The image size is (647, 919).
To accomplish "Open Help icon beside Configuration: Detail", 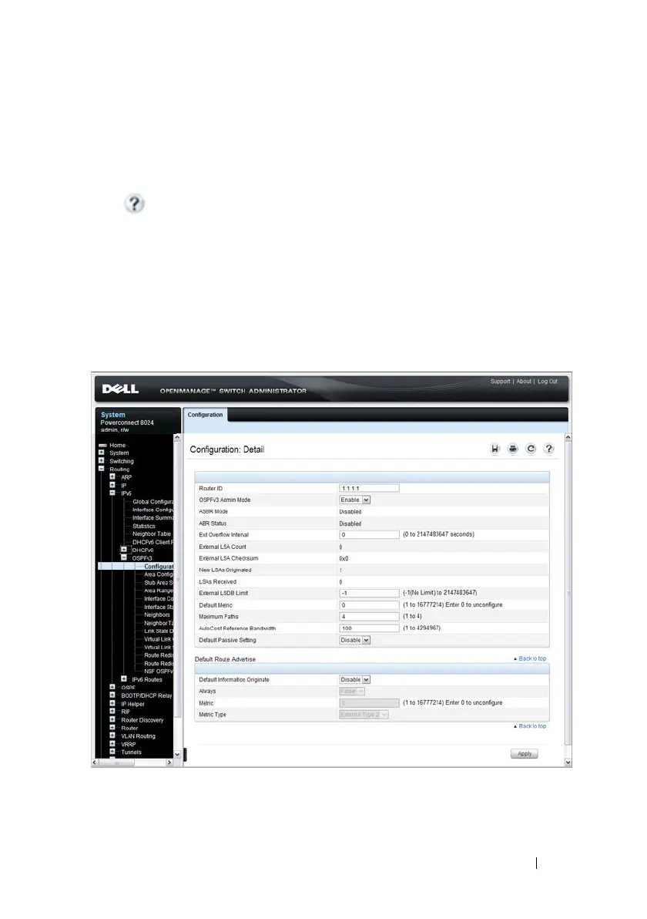I will [548, 449].
